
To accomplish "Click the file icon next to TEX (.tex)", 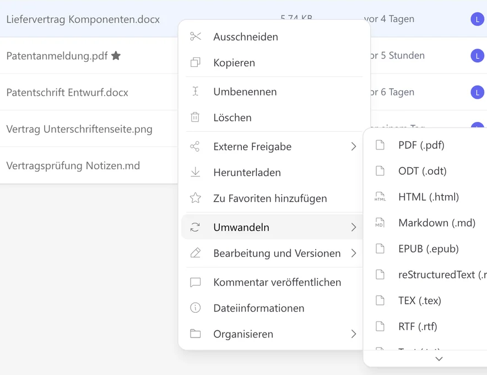I will coord(380,301).
